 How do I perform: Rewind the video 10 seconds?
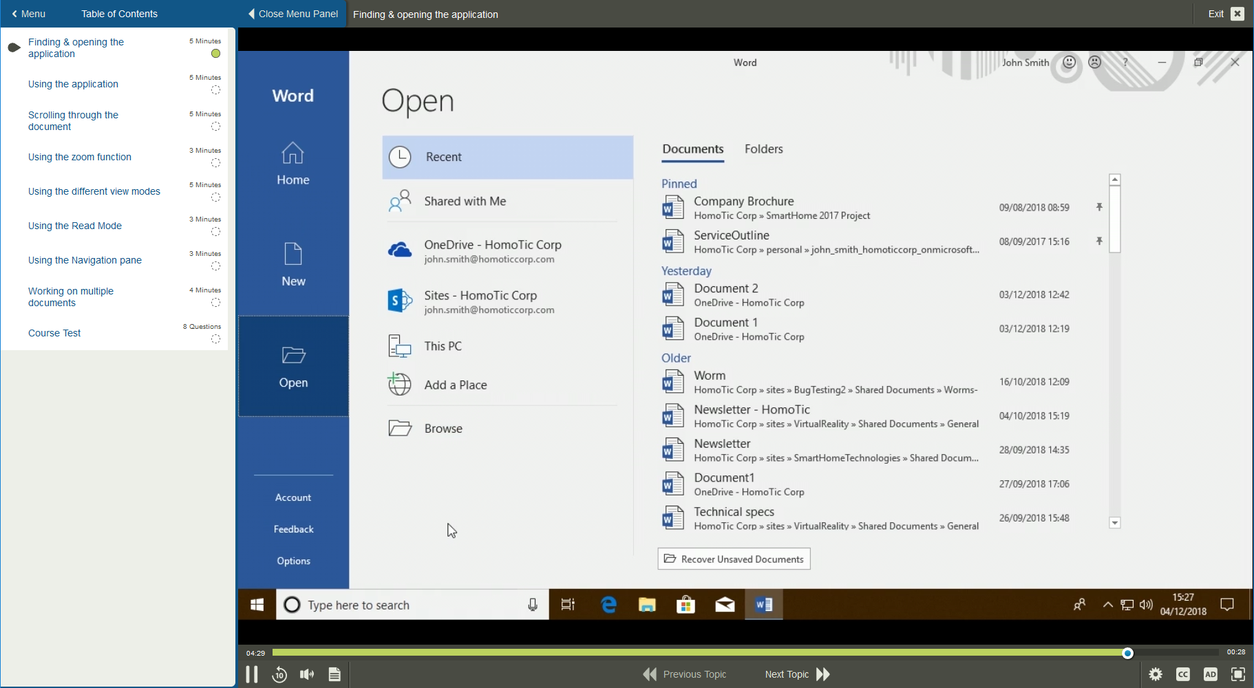click(x=279, y=674)
